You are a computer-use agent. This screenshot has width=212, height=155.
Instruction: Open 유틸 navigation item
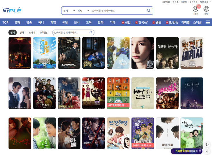coord(65,23)
